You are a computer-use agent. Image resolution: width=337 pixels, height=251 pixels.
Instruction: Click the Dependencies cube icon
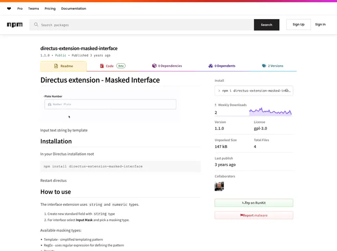[x=154, y=66]
